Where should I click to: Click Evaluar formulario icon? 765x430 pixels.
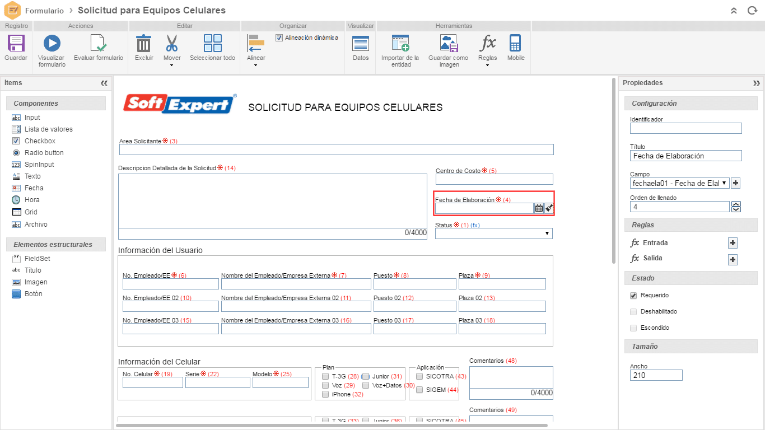[x=99, y=44]
